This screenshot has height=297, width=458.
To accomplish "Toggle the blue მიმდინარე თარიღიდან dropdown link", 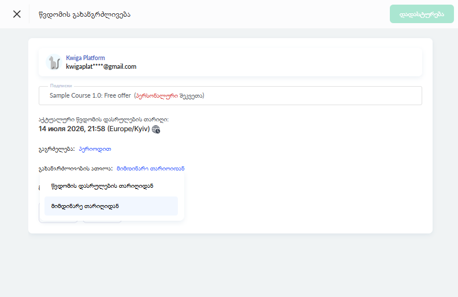I will (x=150, y=169).
